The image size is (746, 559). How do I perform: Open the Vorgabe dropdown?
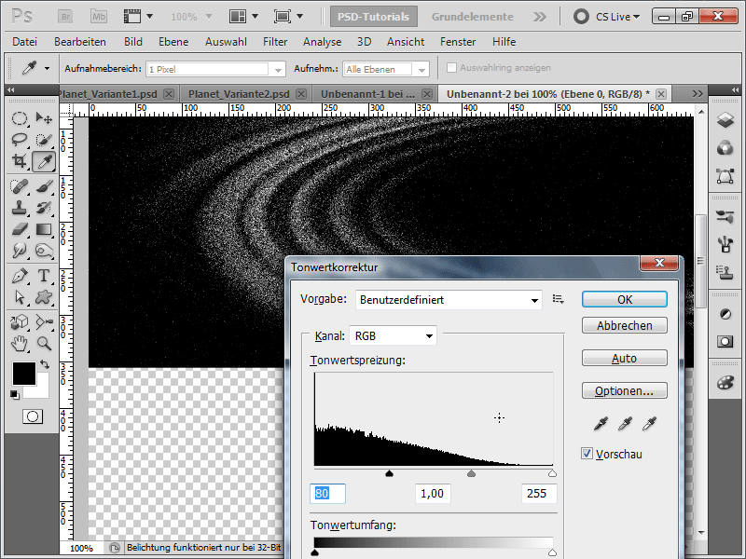pyautogui.click(x=449, y=300)
